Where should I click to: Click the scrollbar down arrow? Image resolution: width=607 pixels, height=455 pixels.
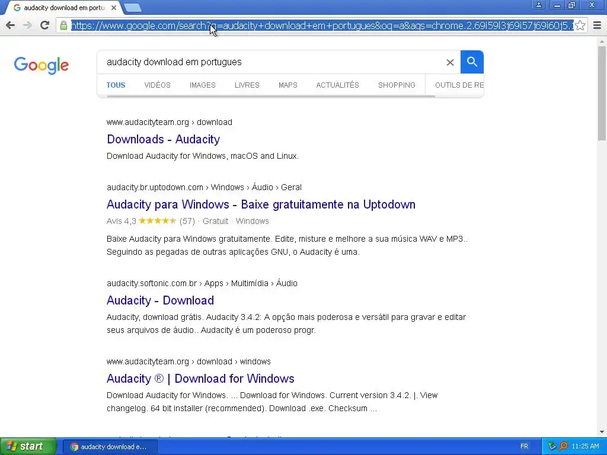click(x=602, y=432)
